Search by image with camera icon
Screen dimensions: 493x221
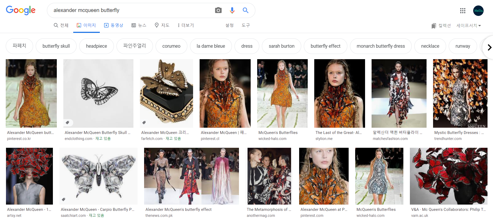(218, 10)
